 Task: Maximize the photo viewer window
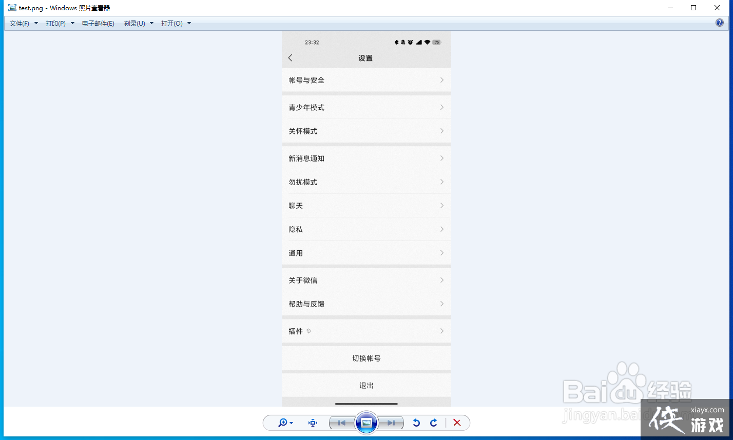(693, 8)
